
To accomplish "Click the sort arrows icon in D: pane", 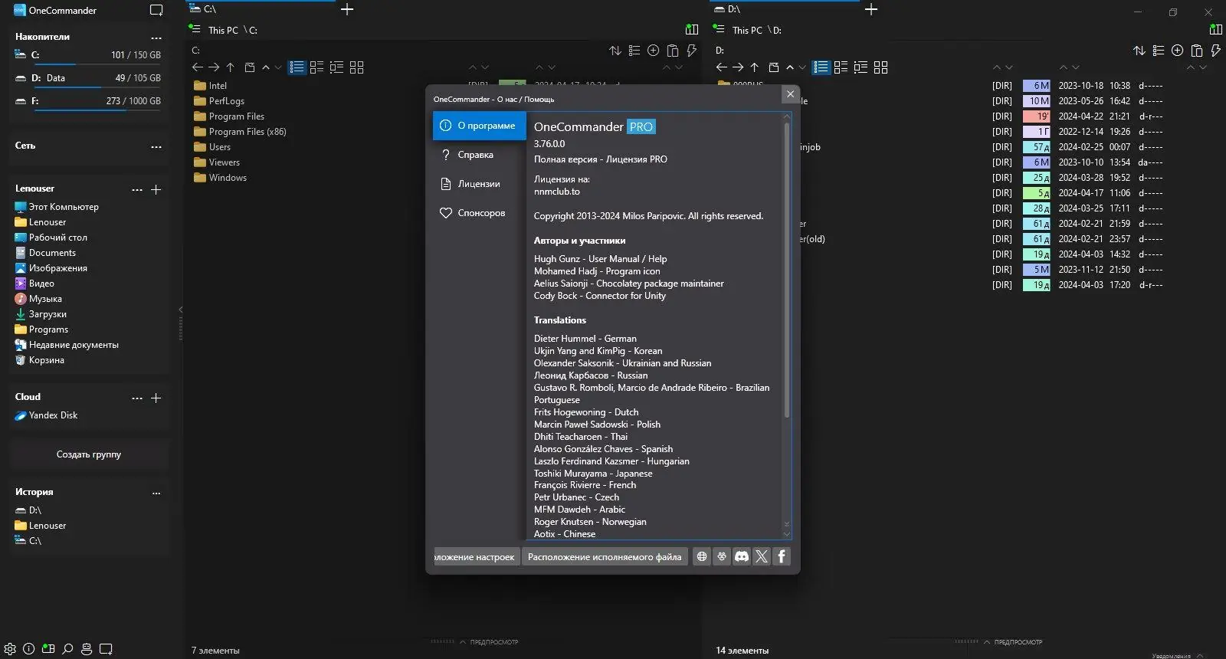I will [x=1139, y=51].
